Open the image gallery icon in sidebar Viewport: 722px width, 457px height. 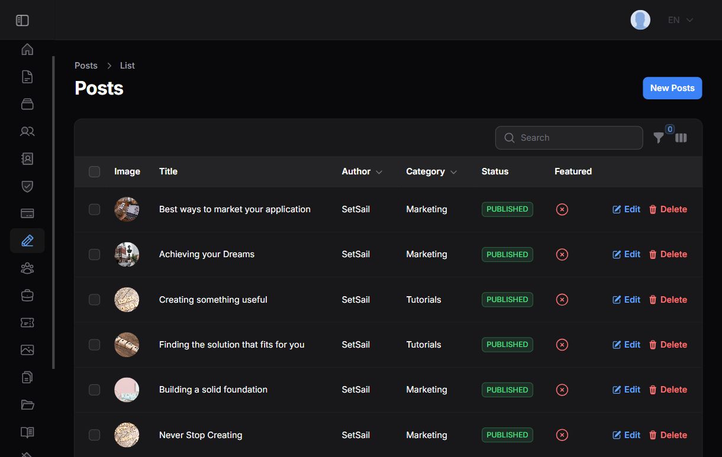[27, 350]
